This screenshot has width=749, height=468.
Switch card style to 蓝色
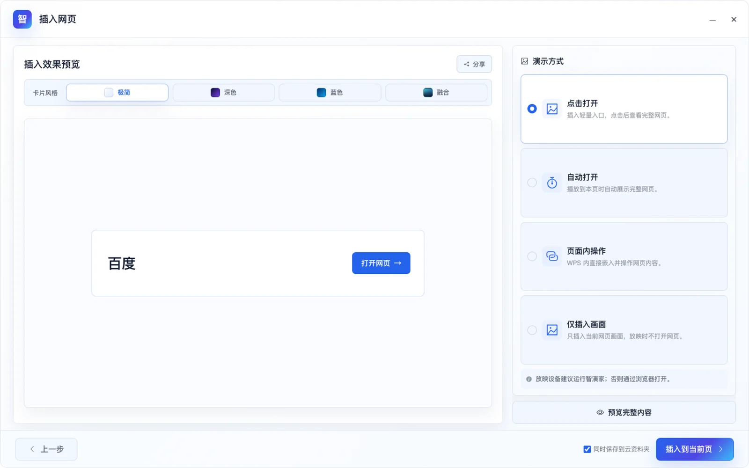(330, 93)
